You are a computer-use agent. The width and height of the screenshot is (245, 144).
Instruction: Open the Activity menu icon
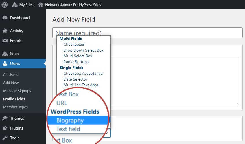(5, 31)
